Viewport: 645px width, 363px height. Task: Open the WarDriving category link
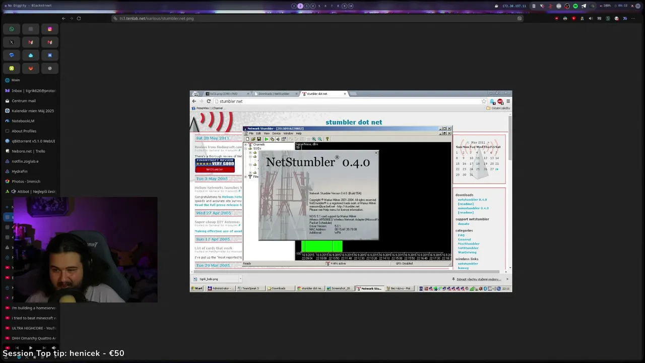[467, 252]
